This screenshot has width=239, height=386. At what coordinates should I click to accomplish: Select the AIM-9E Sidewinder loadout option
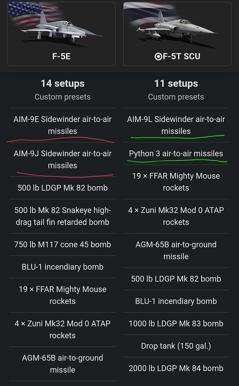point(62,125)
